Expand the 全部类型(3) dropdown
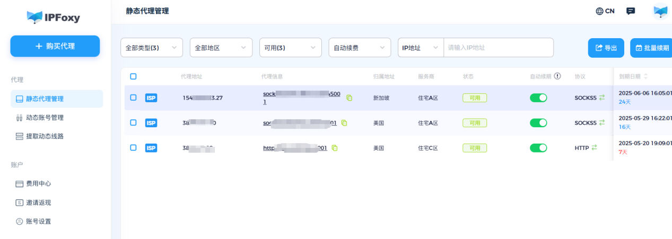The image size is (672, 239). 152,48
